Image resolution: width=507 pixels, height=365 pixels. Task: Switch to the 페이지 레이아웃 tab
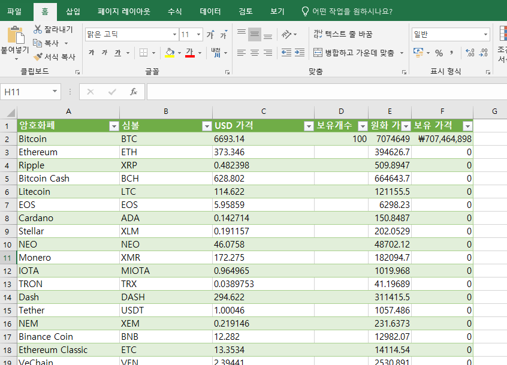[124, 11]
